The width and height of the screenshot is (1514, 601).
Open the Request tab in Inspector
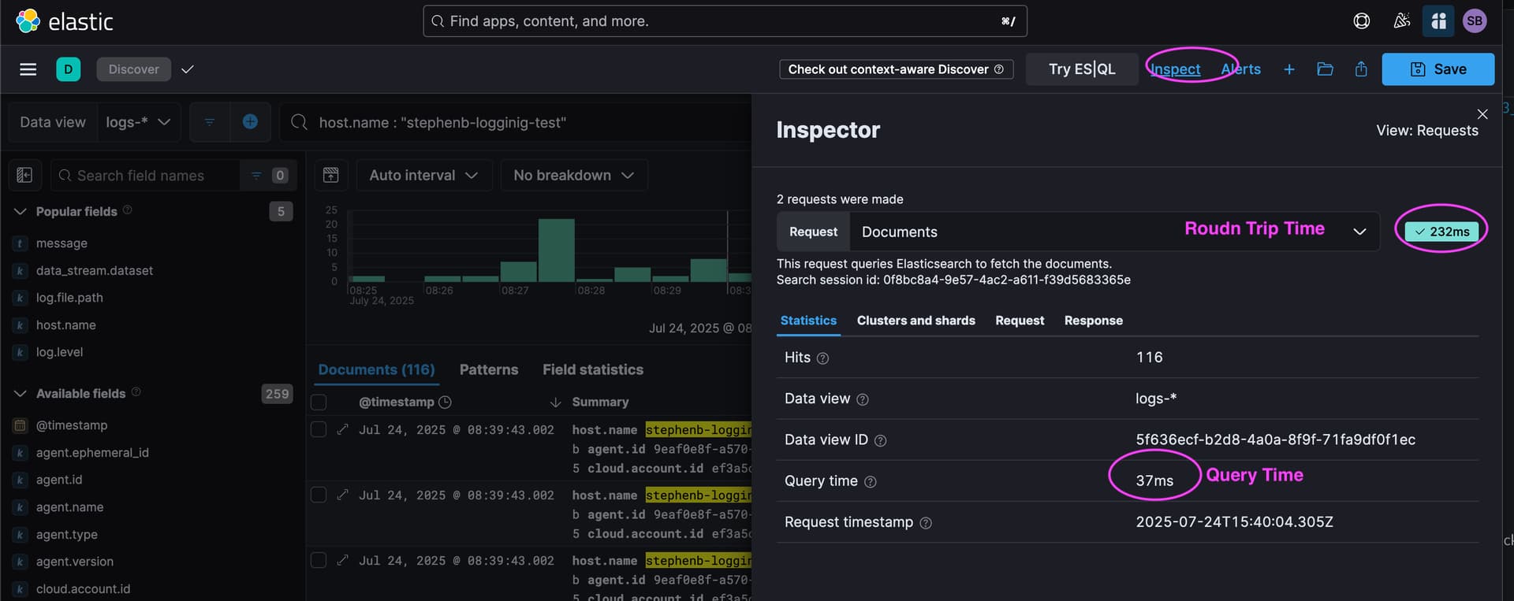(1020, 321)
